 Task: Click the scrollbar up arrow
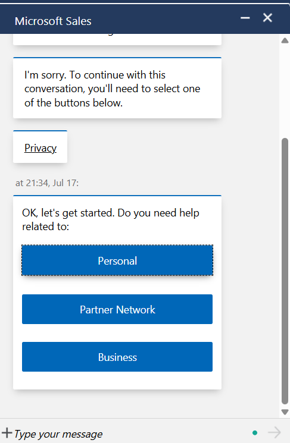pos(285,40)
